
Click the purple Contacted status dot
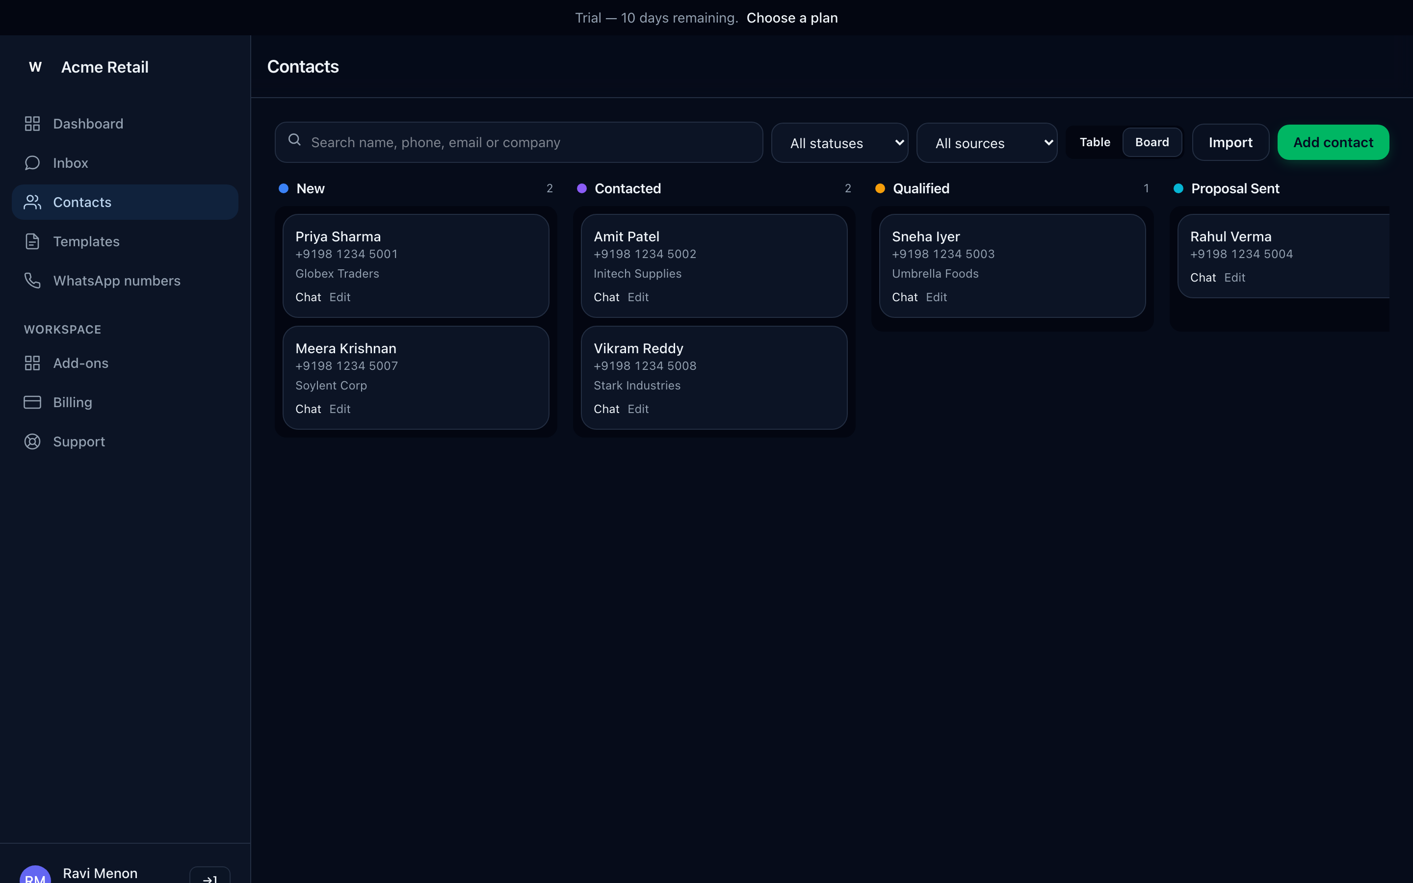point(581,188)
